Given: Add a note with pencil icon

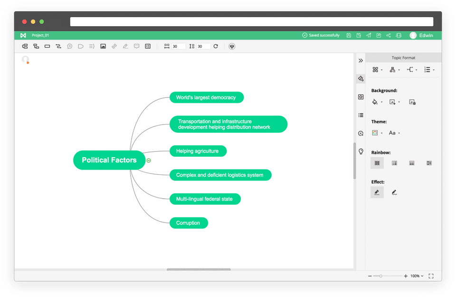Looking at the screenshot, I should coord(125,46).
